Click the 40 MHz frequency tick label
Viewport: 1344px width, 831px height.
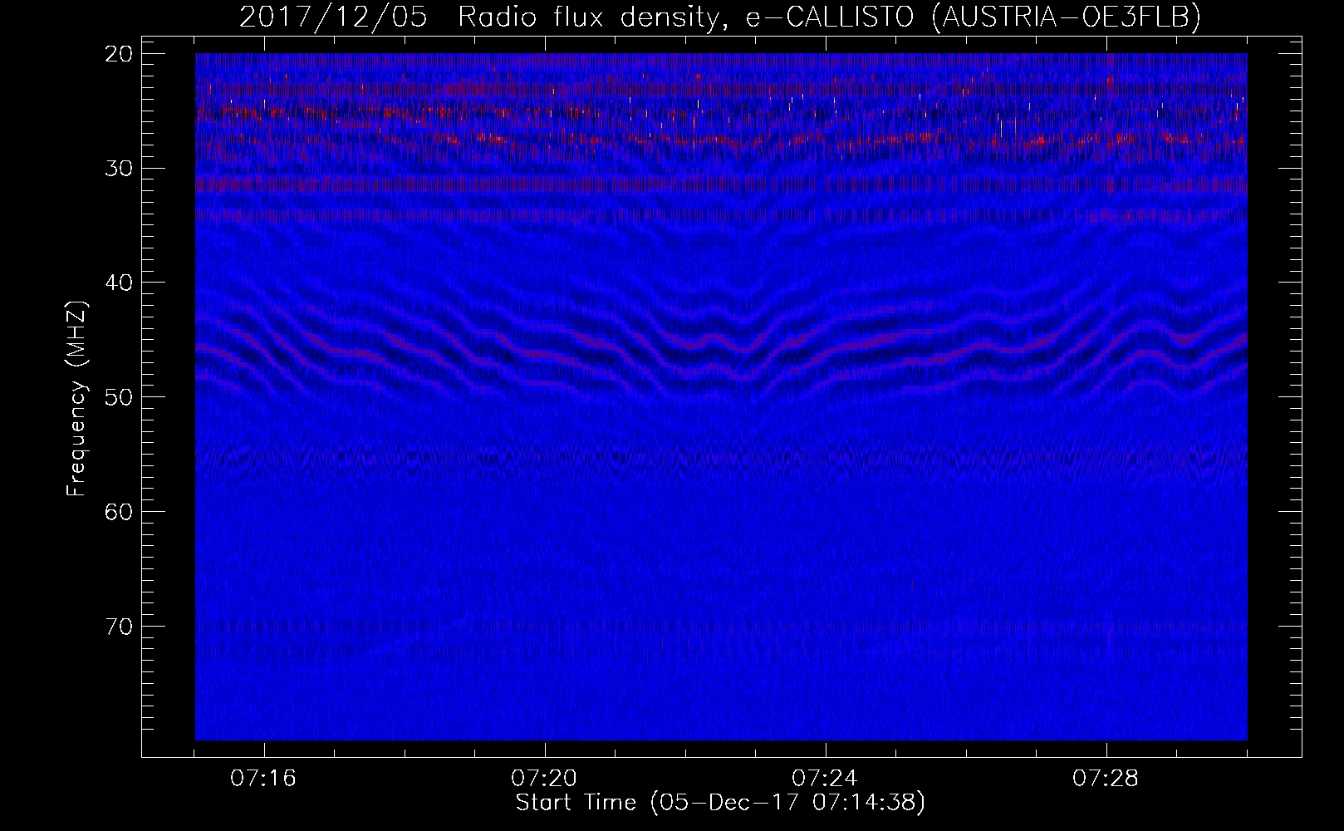120,283
